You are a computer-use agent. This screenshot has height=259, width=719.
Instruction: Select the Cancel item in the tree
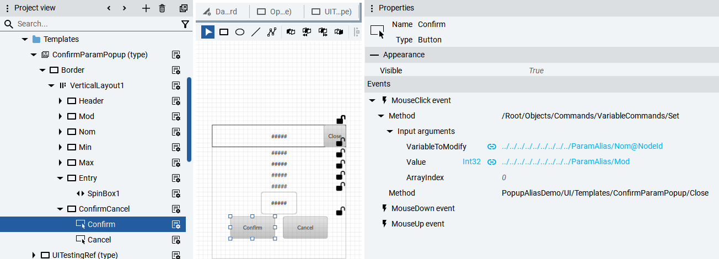tap(99, 240)
